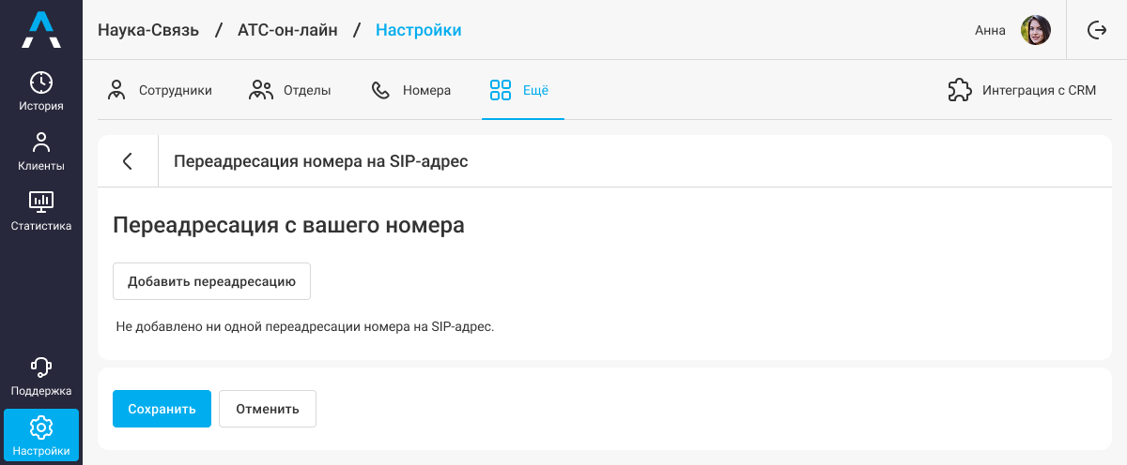Click the company logo in the sidebar
The height and width of the screenshot is (465, 1127).
[x=41, y=30]
